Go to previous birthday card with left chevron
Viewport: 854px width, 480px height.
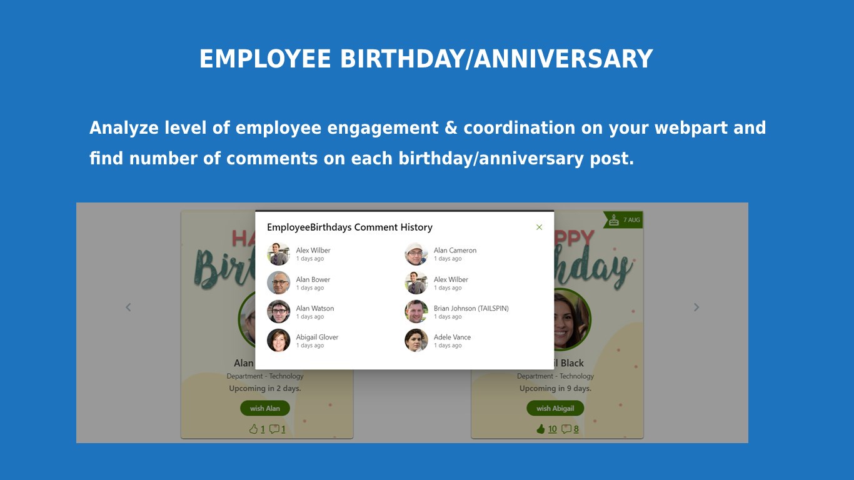click(x=128, y=307)
